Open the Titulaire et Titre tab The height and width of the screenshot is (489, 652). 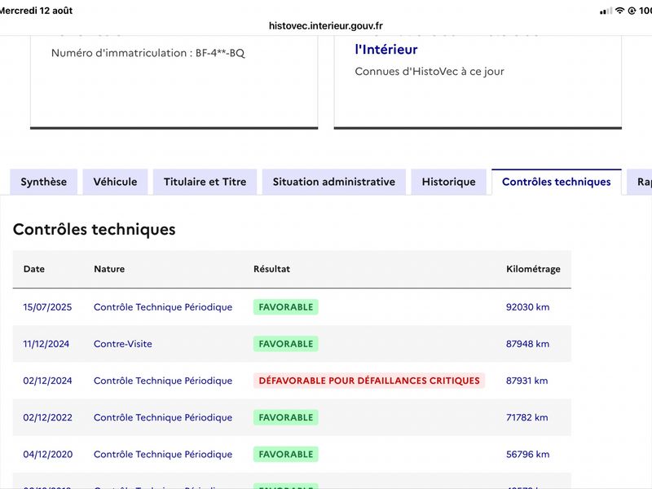(x=205, y=182)
